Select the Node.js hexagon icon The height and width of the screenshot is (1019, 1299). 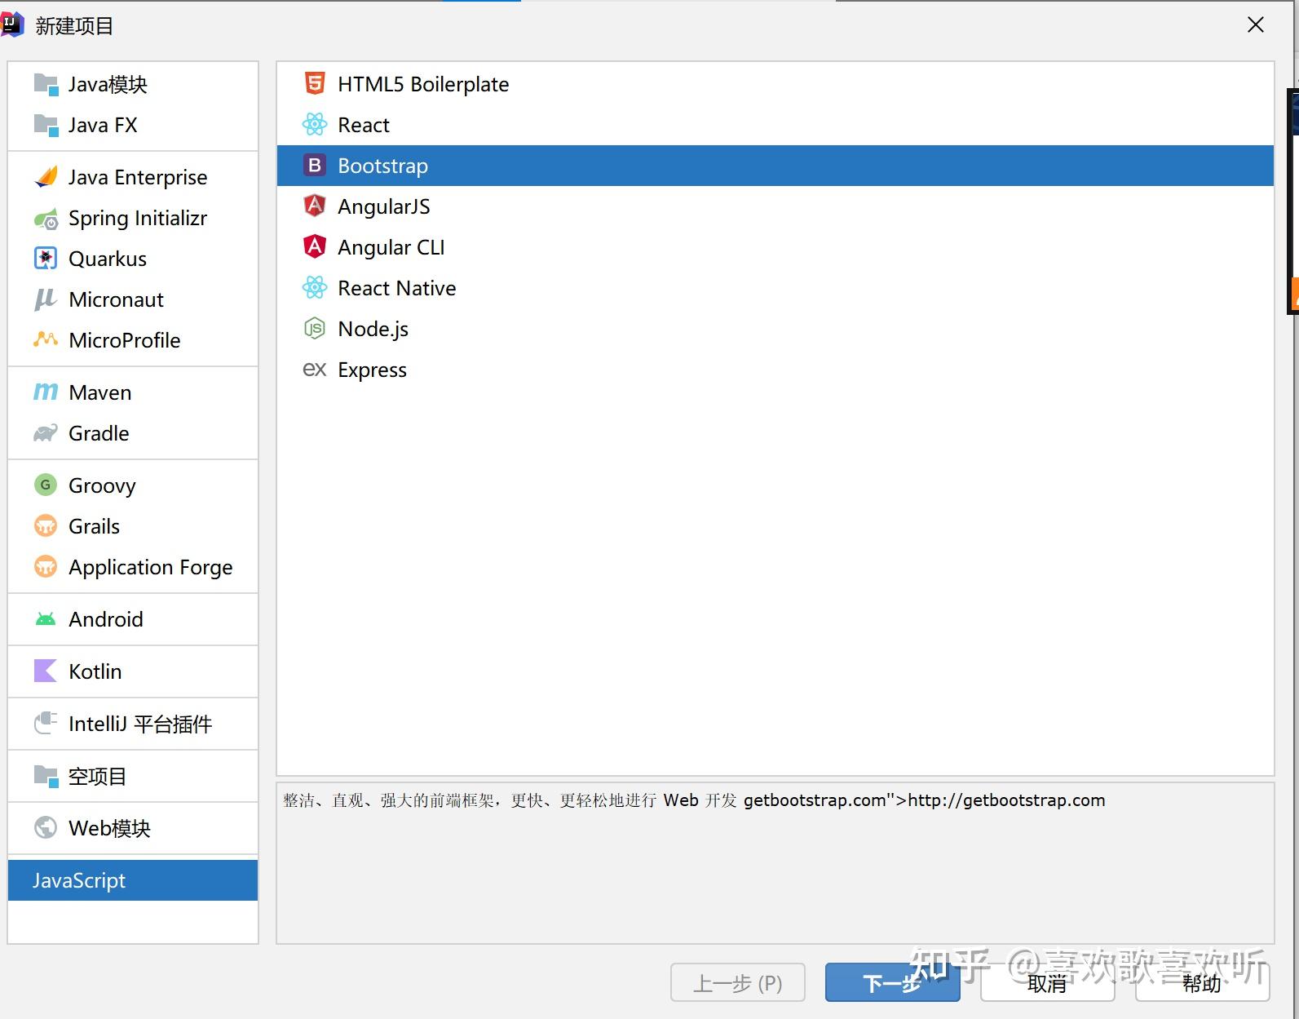(x=315, y=329)
